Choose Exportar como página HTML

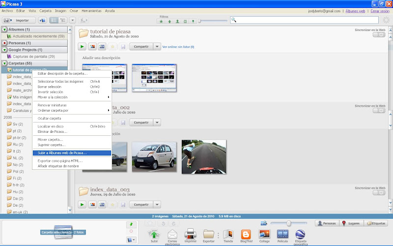pyautogui.click(x=72, y=161)
